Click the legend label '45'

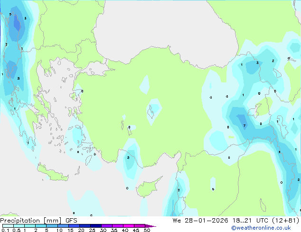pos(136,230)
